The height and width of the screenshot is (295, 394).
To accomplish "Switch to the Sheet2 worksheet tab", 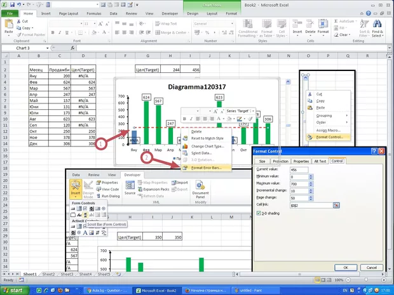I will click(x=48, y=274).
